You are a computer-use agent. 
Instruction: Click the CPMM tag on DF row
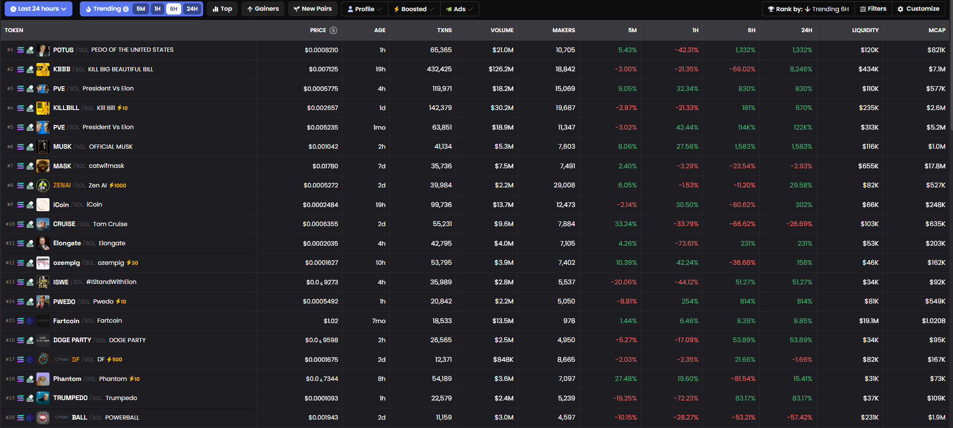coord(62,359)
